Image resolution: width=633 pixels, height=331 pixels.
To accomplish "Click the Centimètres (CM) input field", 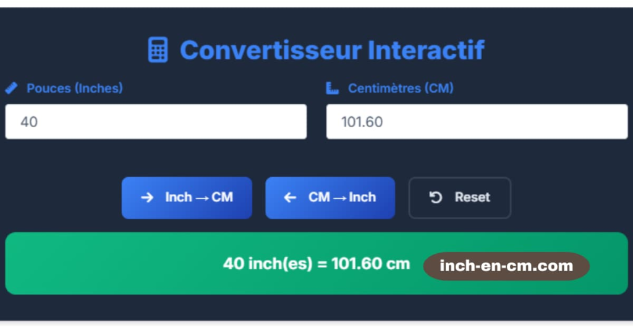I will (x=477, y=122).
